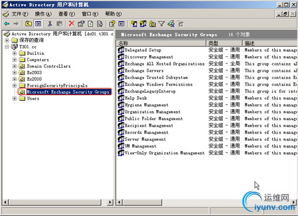Click the Forward arrow toolbar icon

[16, 24]
